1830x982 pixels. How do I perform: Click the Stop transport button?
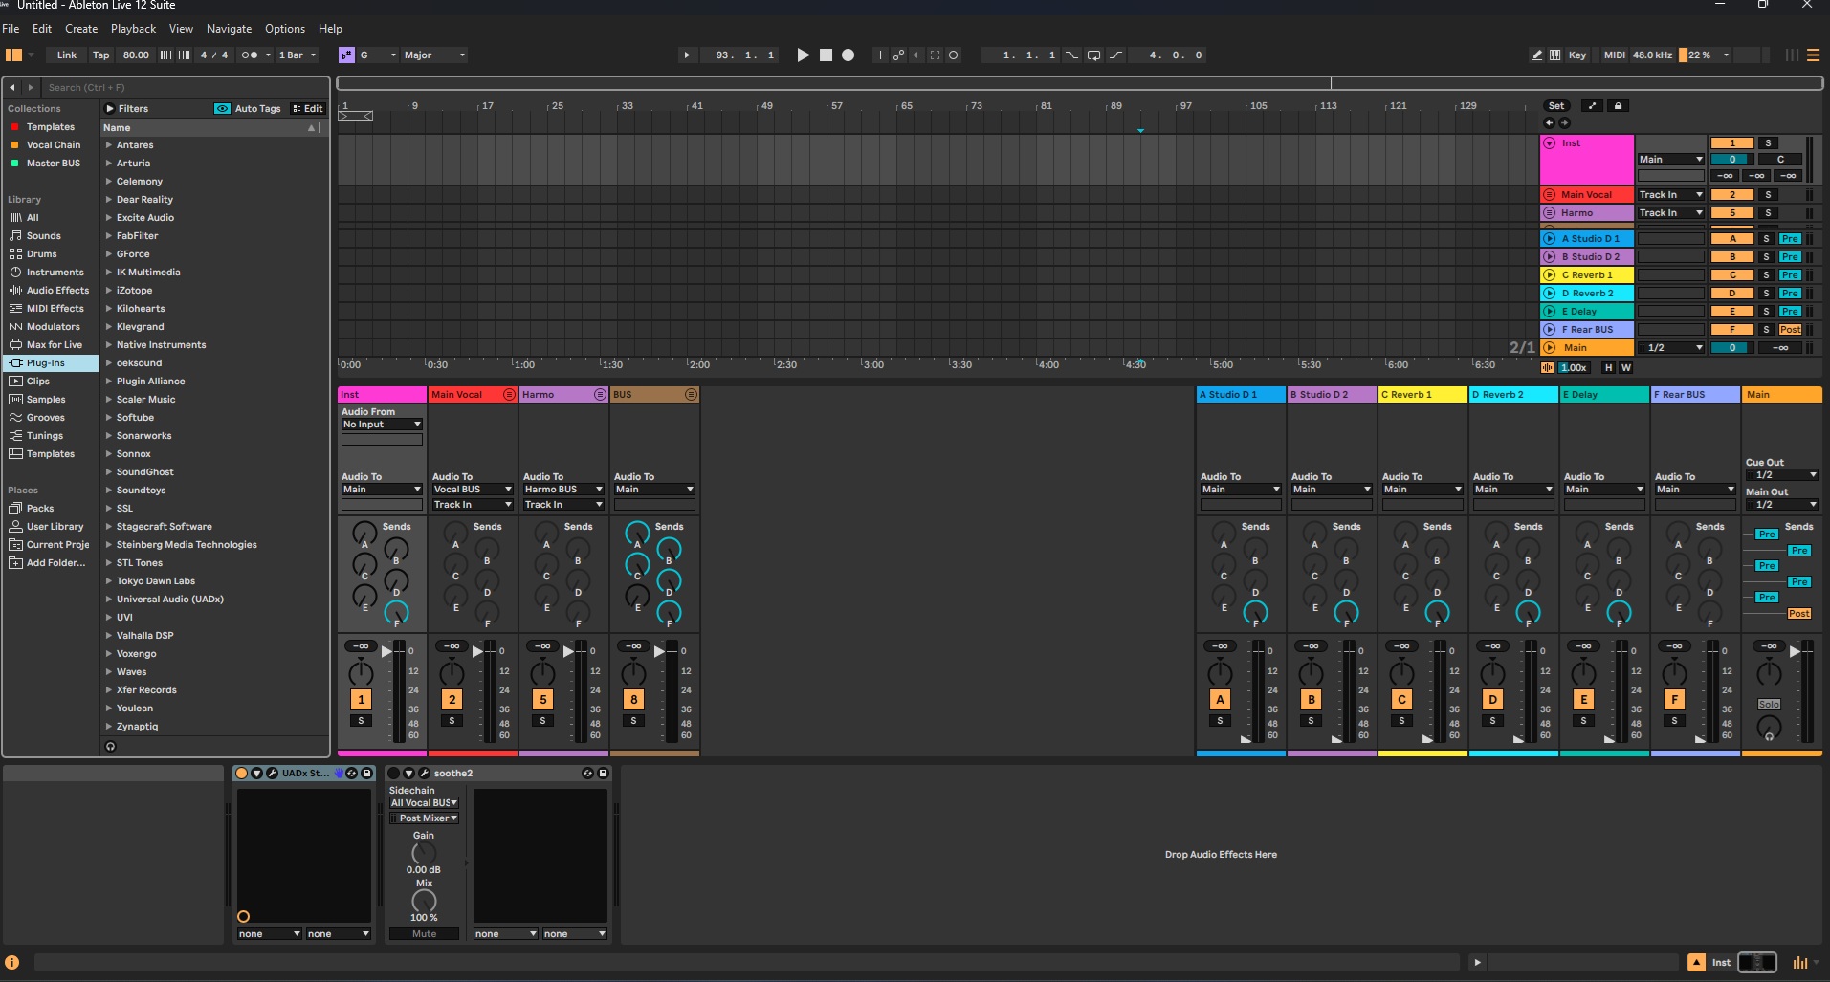coord(826,55)
